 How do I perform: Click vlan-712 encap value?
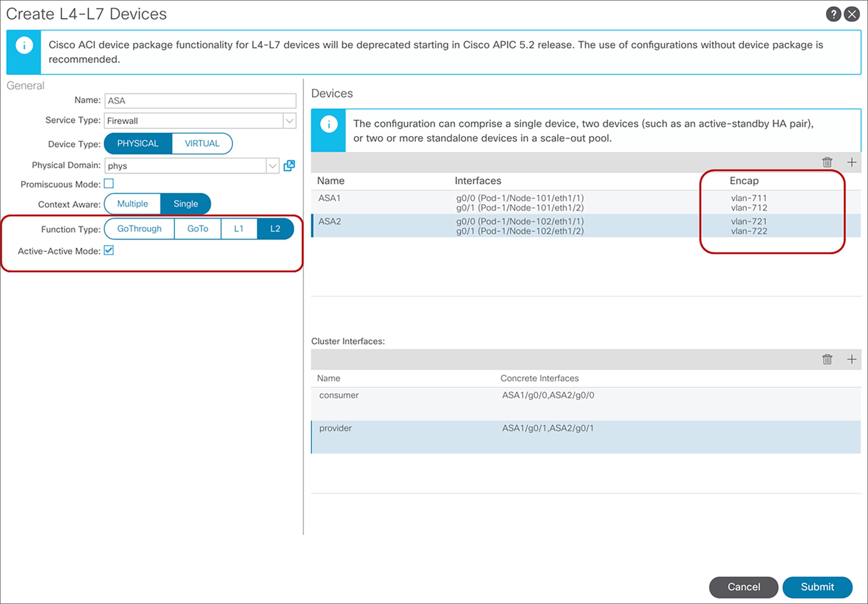tap(749, 208)
